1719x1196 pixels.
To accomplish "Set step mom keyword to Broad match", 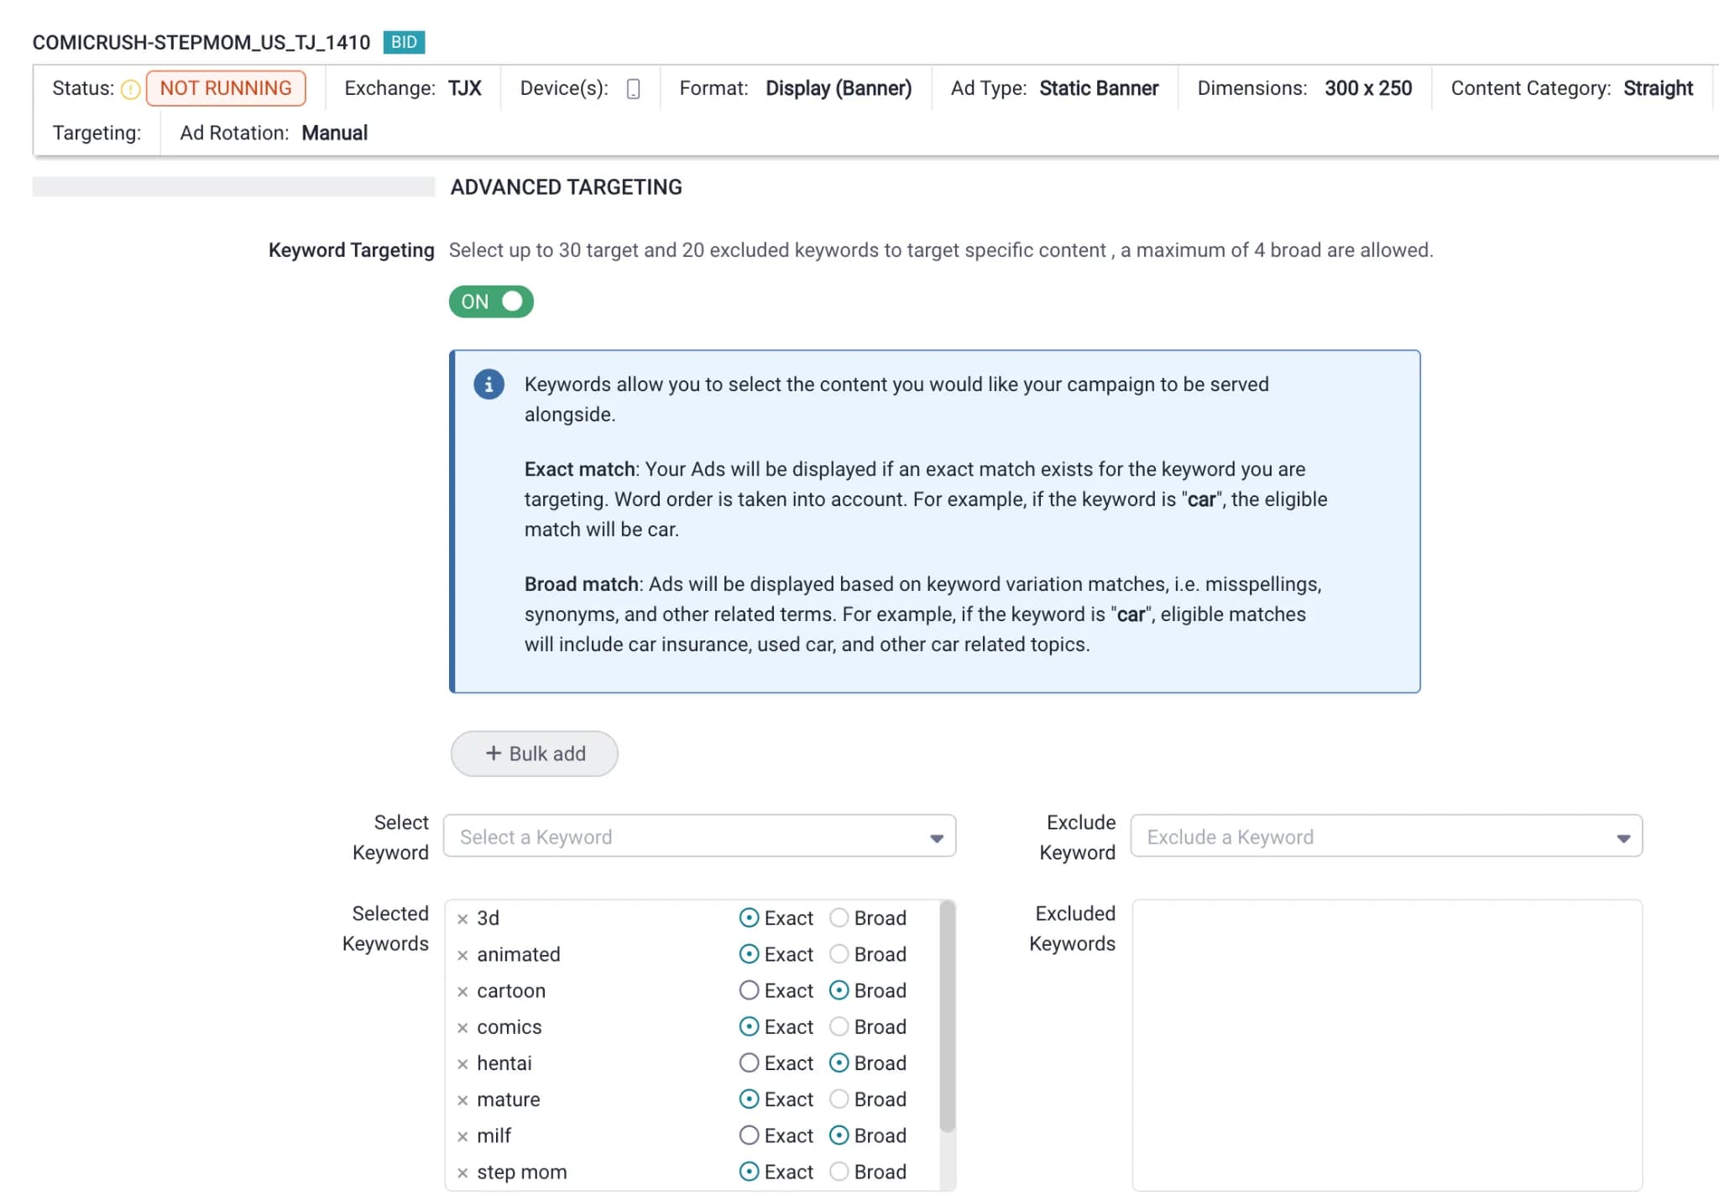I will click(x=839, y=1171).
